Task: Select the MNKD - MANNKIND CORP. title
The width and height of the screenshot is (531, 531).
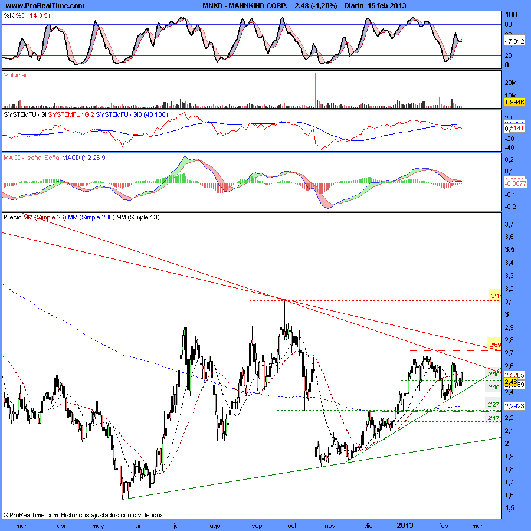Action: pyautogui.click(x=245, y=5)
